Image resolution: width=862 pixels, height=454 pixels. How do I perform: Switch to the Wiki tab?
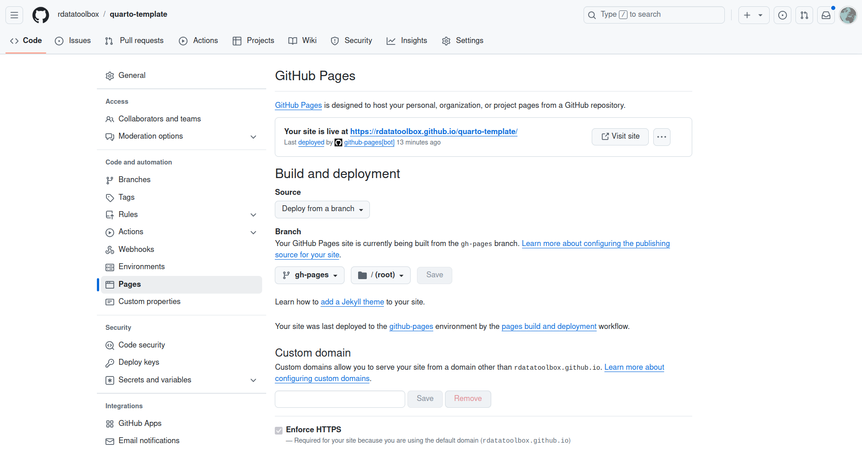302,41
